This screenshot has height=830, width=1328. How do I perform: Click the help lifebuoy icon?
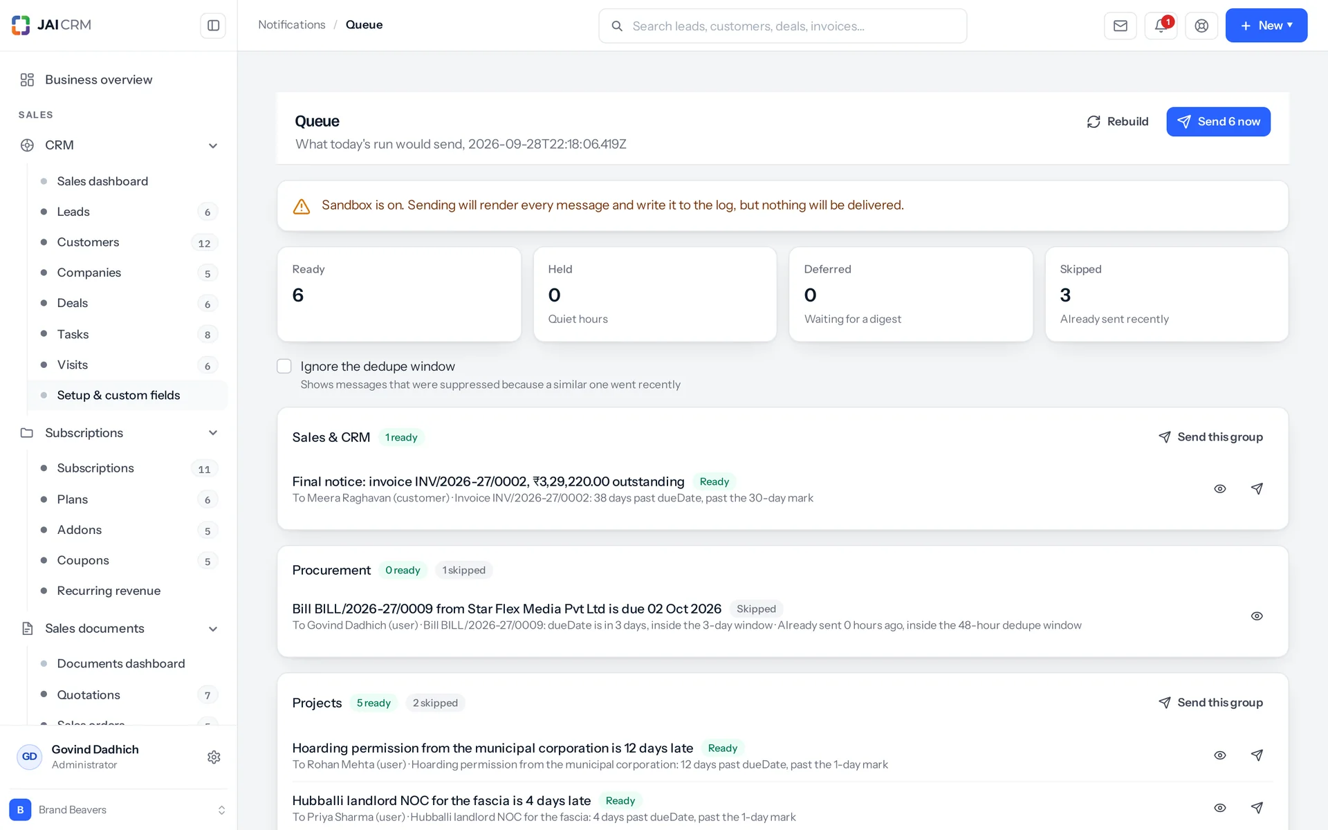(1201, 26)
